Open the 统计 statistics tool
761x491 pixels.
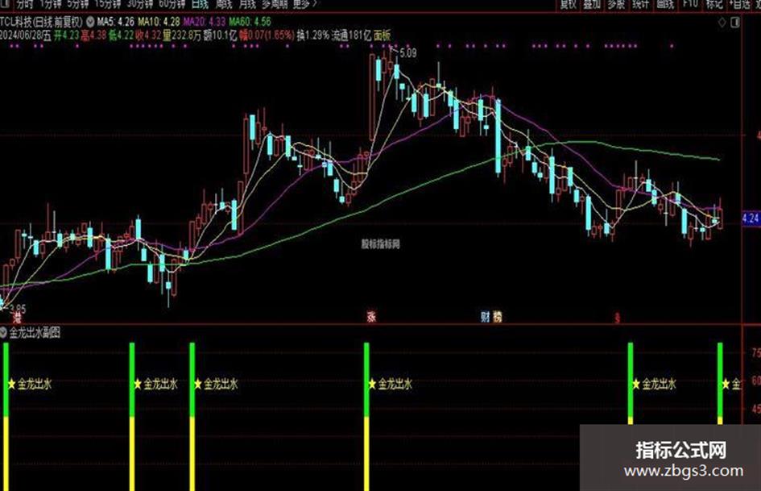(x=641, y=4)
